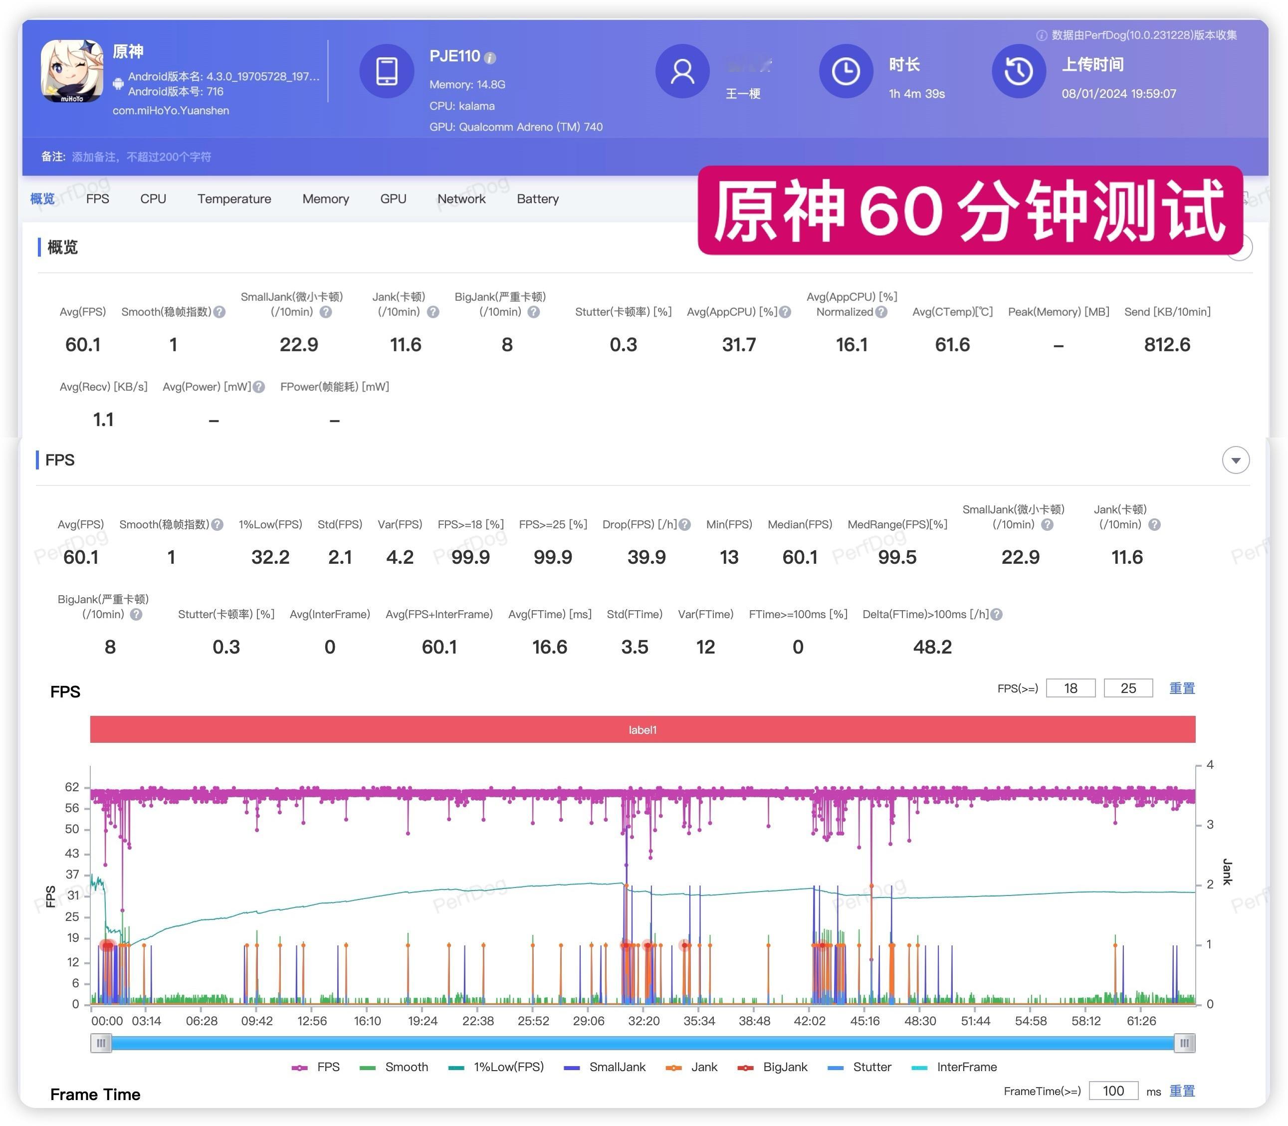The width and height of the screenshot is (1288, 1126).
Task: Click FPS threshold field showing 18
Action: click(1071, 688)
